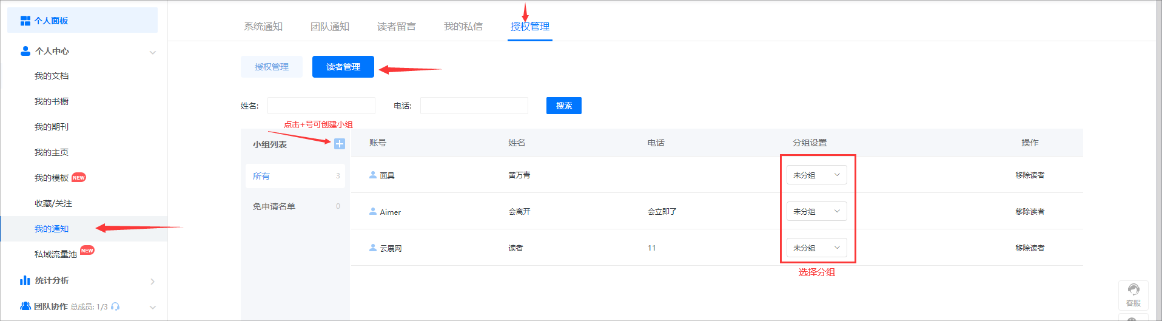Image resolution: width=1162 pixels, height=321 pixels.
Task: Click 移除读者 for the 云展网 row
Action: (x=1030, y=248)
